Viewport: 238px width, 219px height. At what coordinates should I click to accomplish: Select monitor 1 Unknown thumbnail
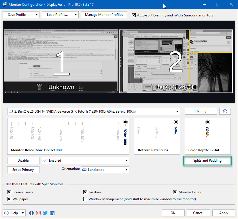[61, 61]
